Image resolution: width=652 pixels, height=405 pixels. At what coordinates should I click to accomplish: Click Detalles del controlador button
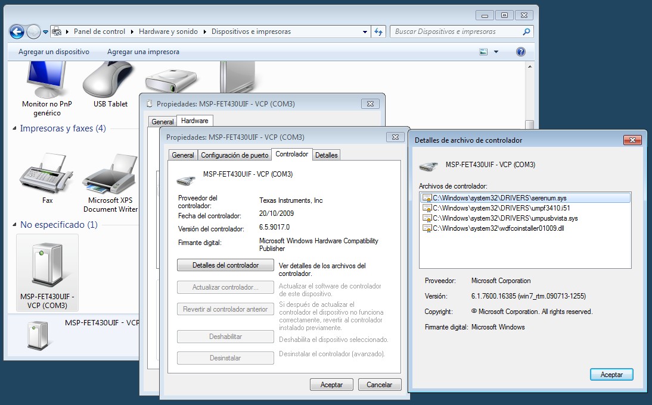click(x=225, y=265)
